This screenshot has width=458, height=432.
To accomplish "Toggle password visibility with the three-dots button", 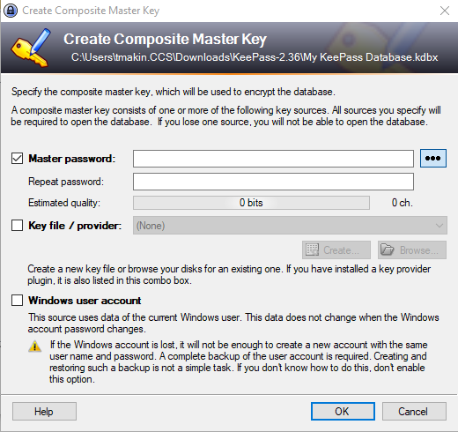I will pos(433,159).
